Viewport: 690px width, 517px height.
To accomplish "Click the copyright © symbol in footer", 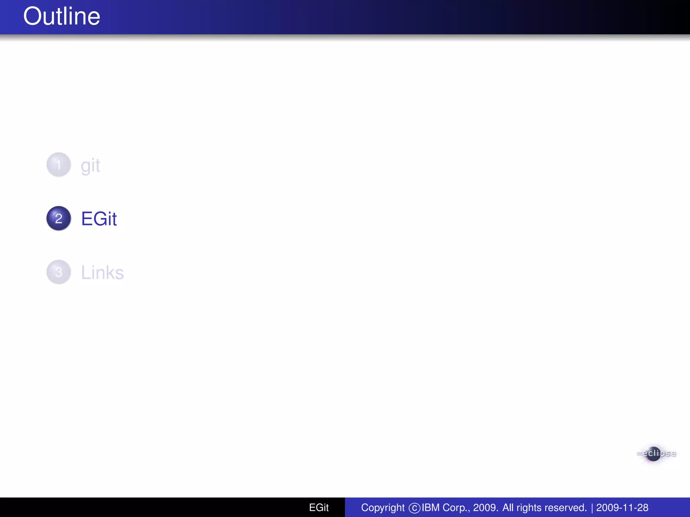I will click(414, 508).
